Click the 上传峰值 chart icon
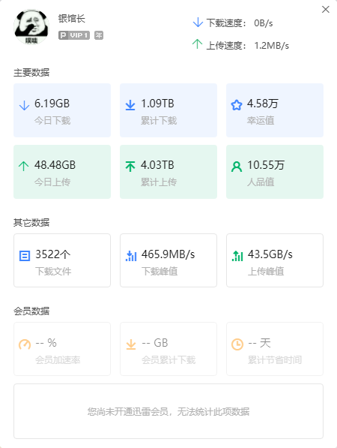The width and height of the screenshot is (337, 448). pos(237,256)
